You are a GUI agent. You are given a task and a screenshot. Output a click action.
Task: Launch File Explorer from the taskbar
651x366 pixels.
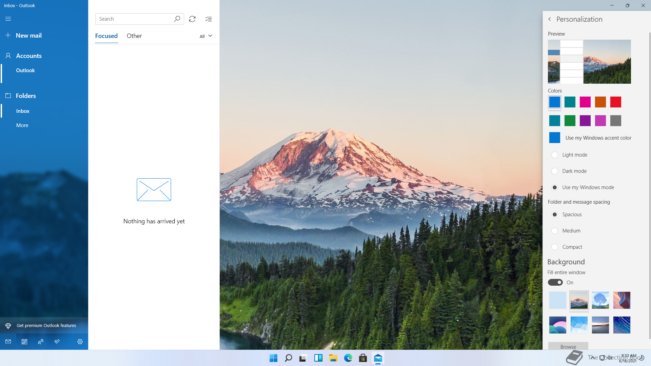pyautogui.click(x=333, y=358)
